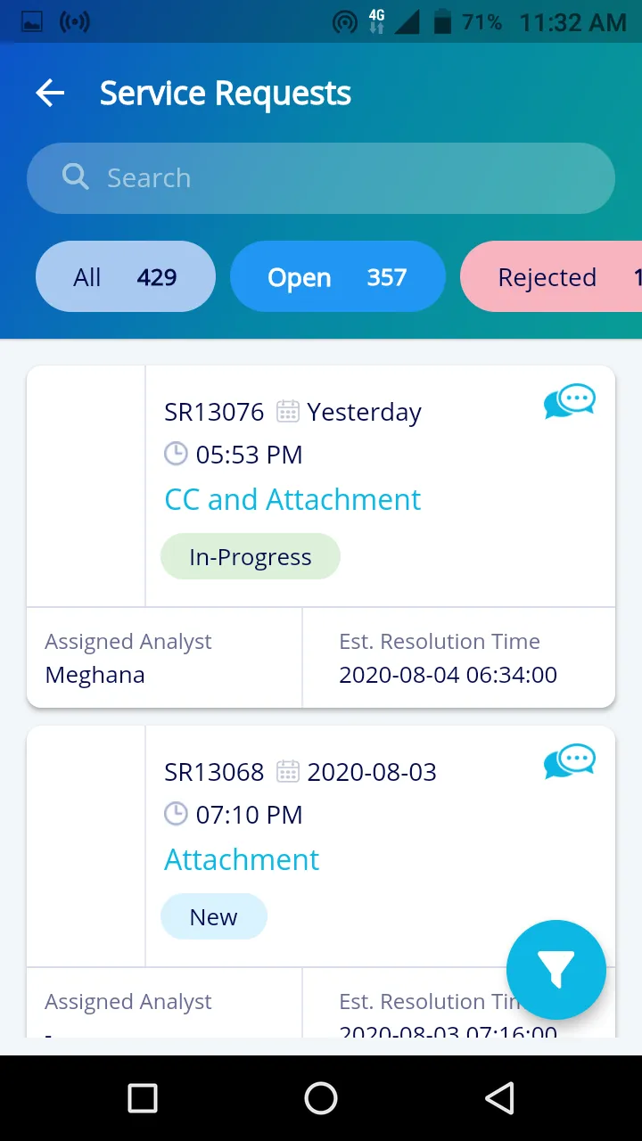
Task: Open the filter floating button
Action: coord(556,970)
